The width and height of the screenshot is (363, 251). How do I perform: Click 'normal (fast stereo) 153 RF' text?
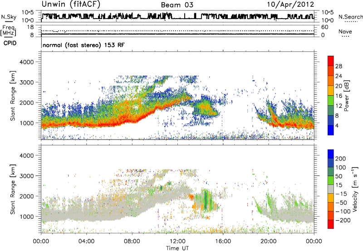click(x=83, y=45)
